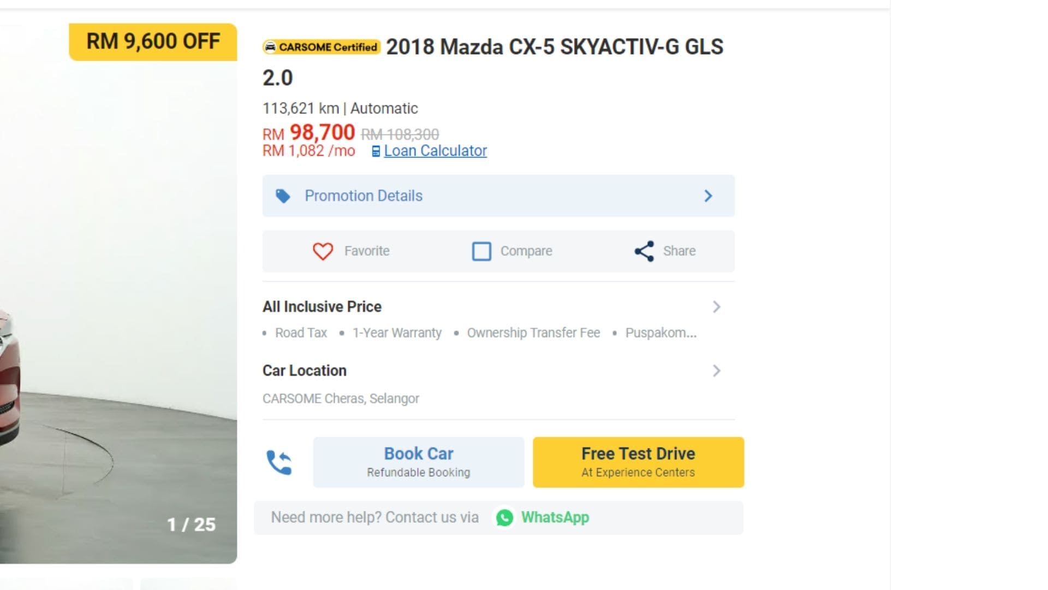Click the blue tag icon in Promotion Details
This screenshot has width=1048, height=590.
[x=283, y=196]
